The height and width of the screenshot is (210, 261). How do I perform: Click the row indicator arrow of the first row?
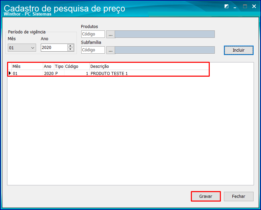click(x=10, y=73)
